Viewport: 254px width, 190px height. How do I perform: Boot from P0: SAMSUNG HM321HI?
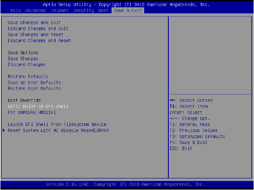(32, 112)
